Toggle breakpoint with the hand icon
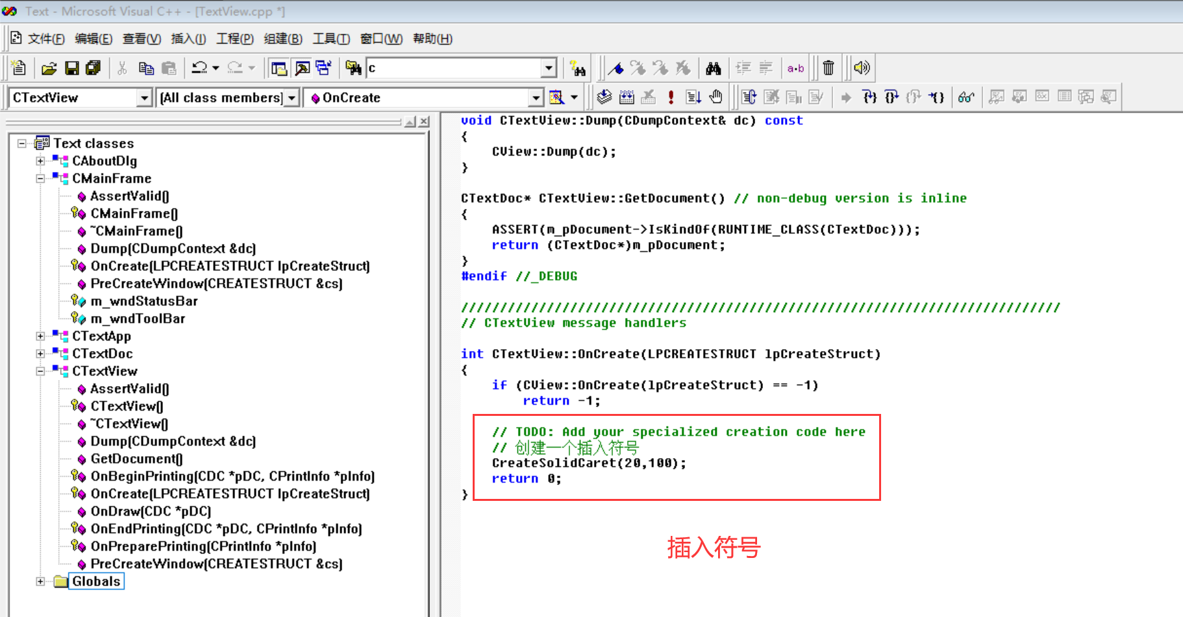Viewport: 1183px width, 617px height. [x=715, y=97]
